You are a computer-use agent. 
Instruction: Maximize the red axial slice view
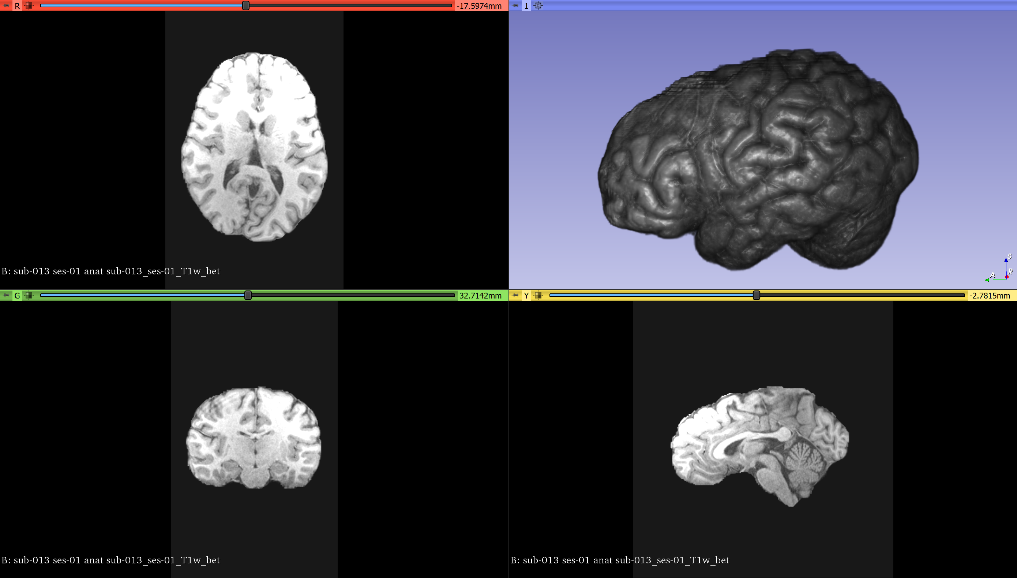coord(29,5)
